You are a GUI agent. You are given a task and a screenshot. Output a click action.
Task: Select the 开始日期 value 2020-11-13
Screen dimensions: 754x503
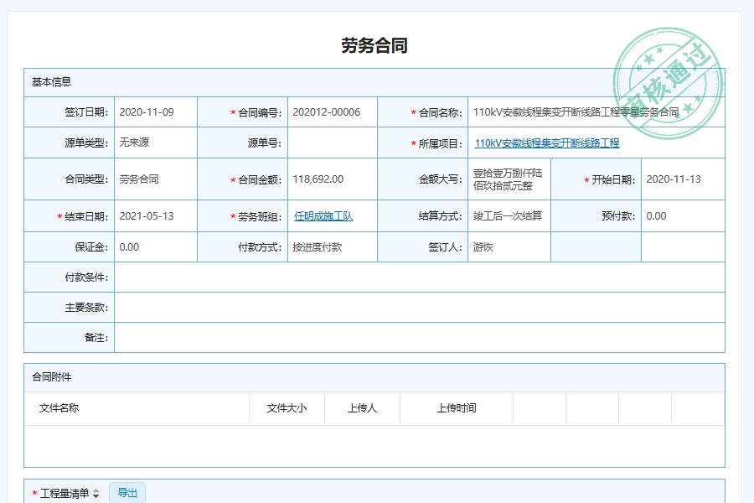(674, 179)
